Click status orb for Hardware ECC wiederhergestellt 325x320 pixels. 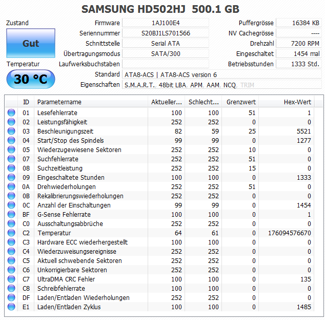click(11, 242)
